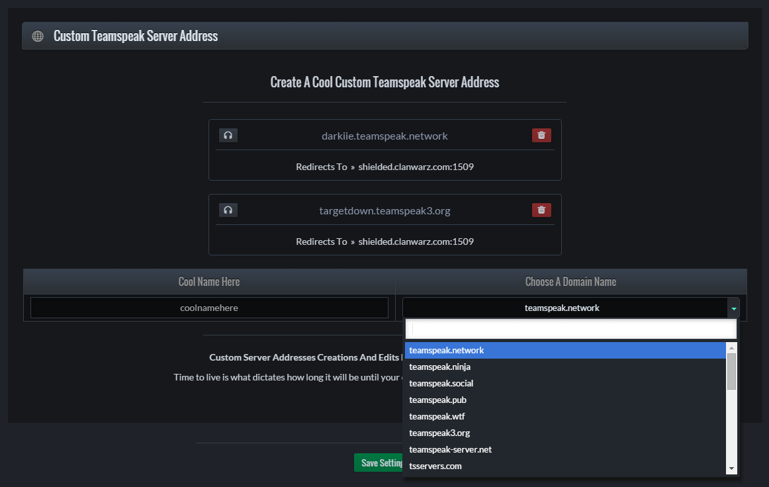Delete the targetdown.teamspeak3.org address
This screenshot has height=487, width=769.
coord(541,210)
